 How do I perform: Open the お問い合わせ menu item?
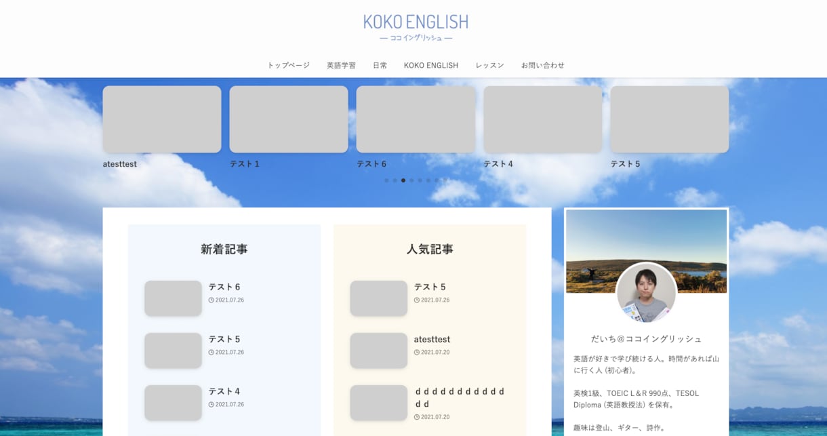[x=543, y=65]
